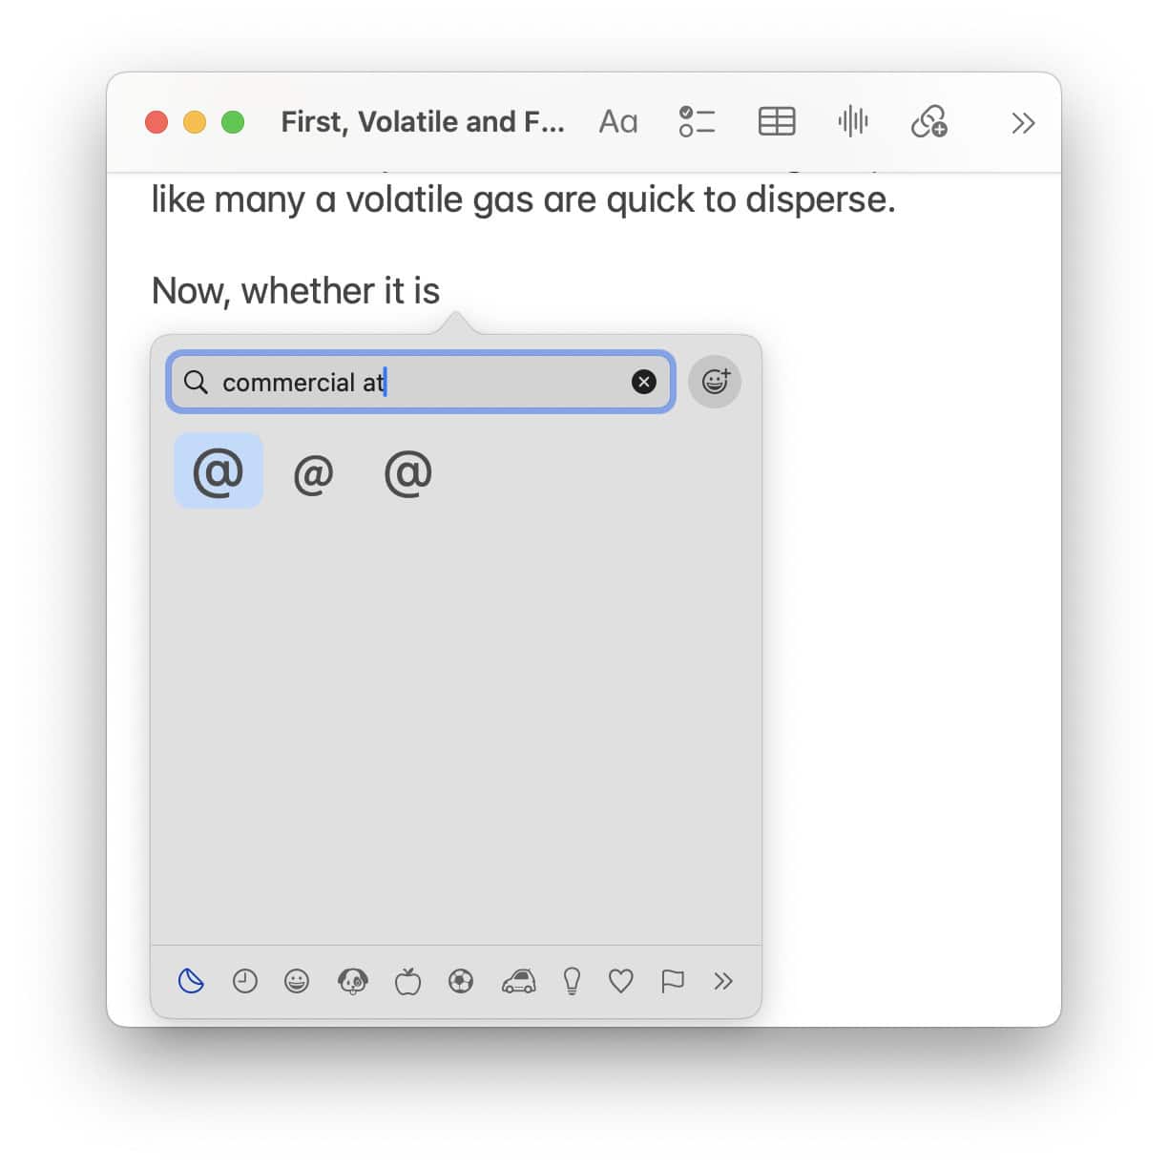
Task: Expand more emoji categories with the double chevron
Action: click(x=723, y=981)
